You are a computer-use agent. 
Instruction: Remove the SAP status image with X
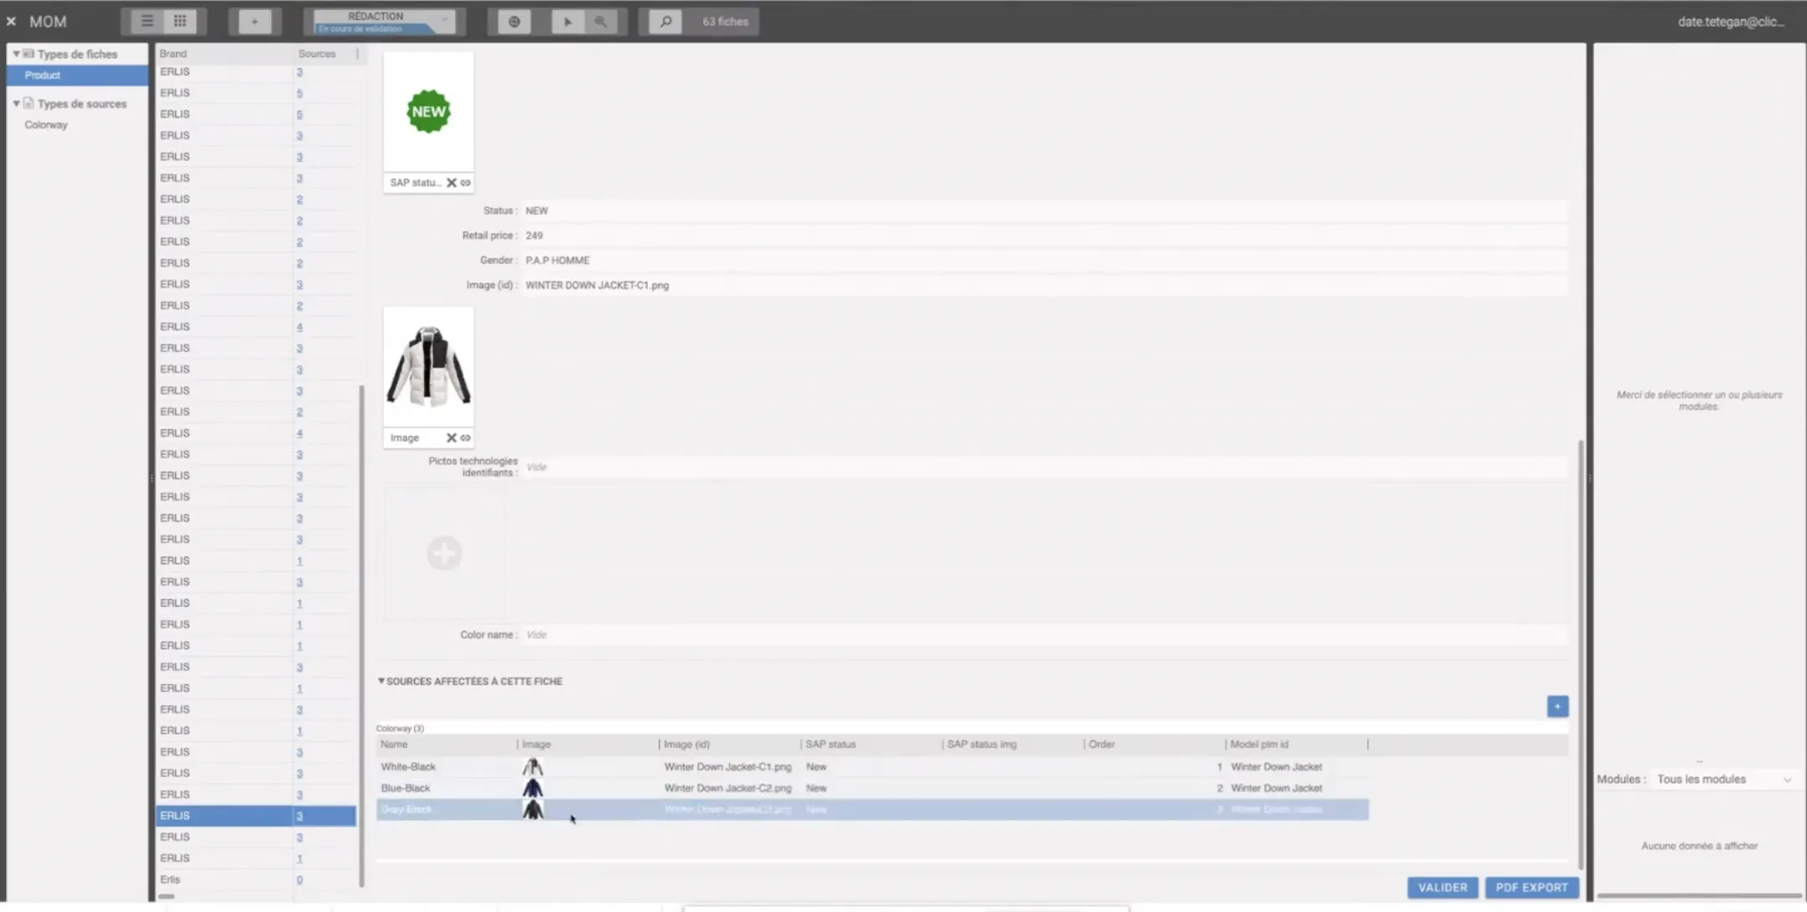point(451,183)
